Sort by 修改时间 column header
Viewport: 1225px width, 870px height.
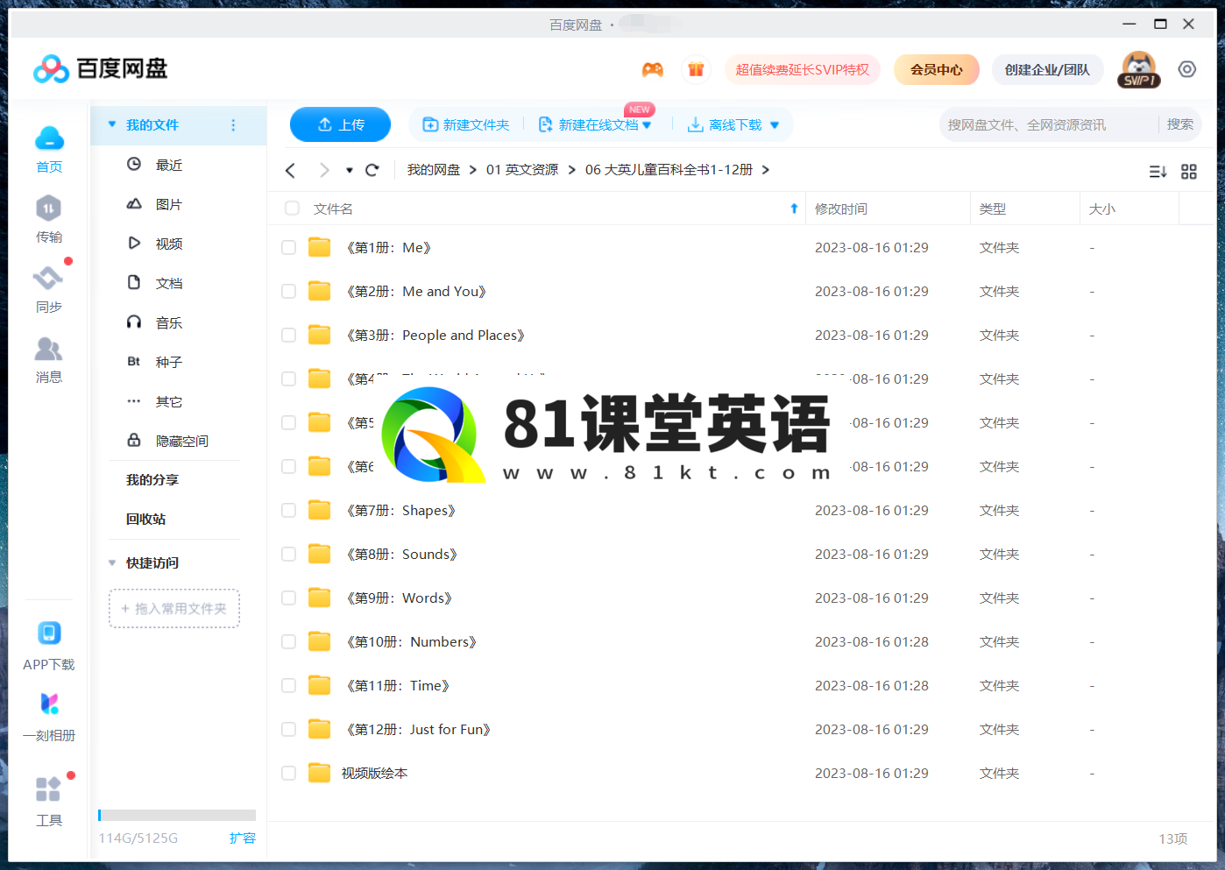coord(841,209)
